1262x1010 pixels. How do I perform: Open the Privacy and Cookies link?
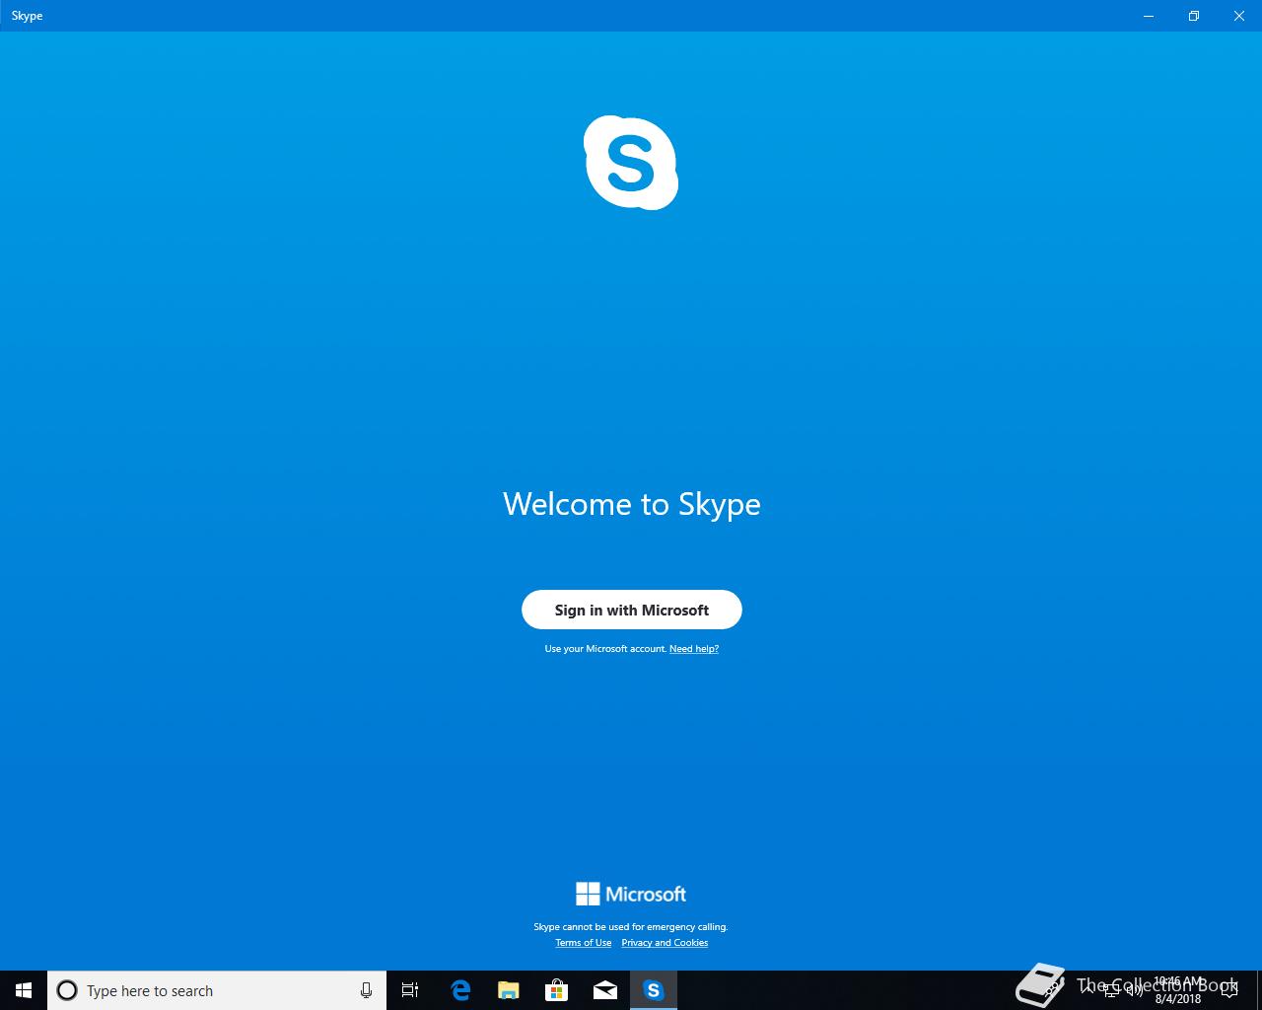[x=665, y=943]
